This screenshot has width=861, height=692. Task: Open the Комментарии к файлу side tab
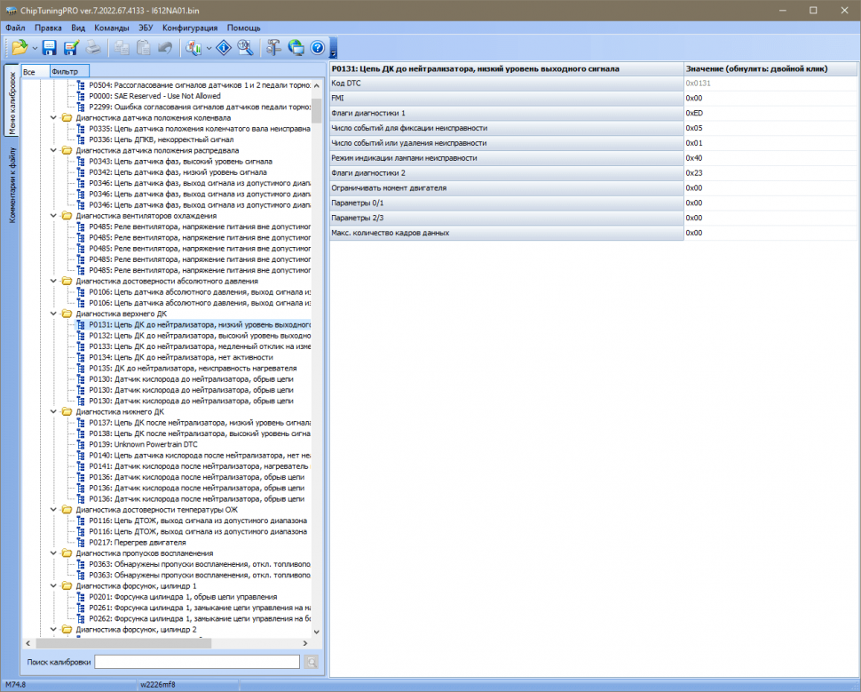(12, 185)
